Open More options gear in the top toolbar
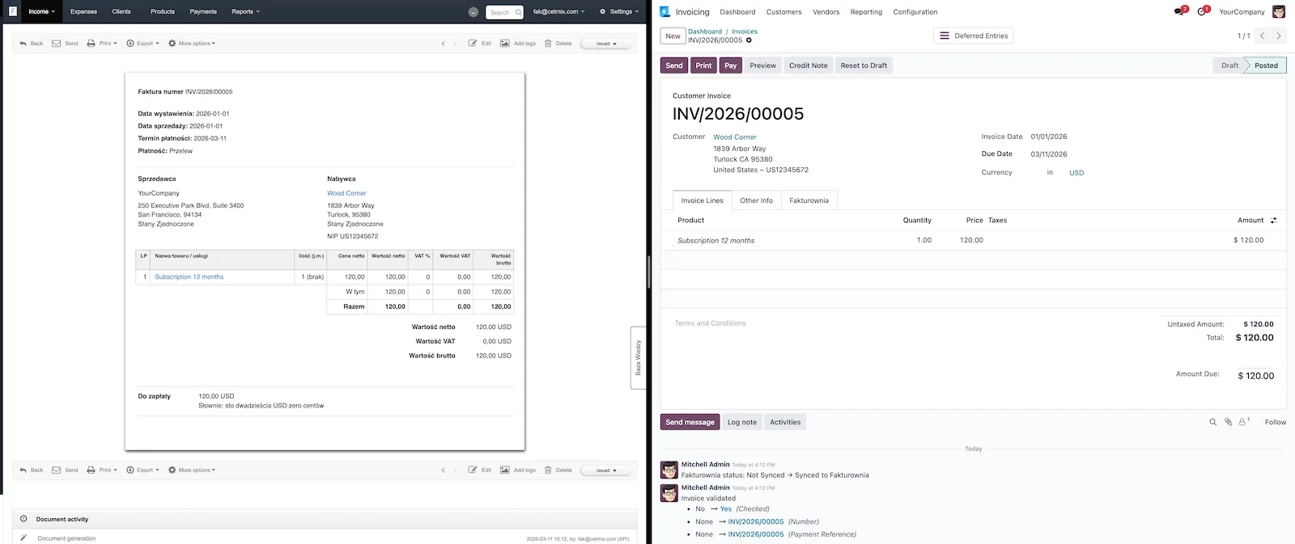 tap(192, 44)
